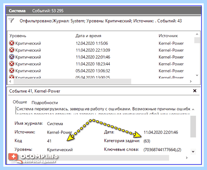Screen dimensions: 207x170
Task: Close the Событие 41 details pane
Action: (x=195, y=91)
